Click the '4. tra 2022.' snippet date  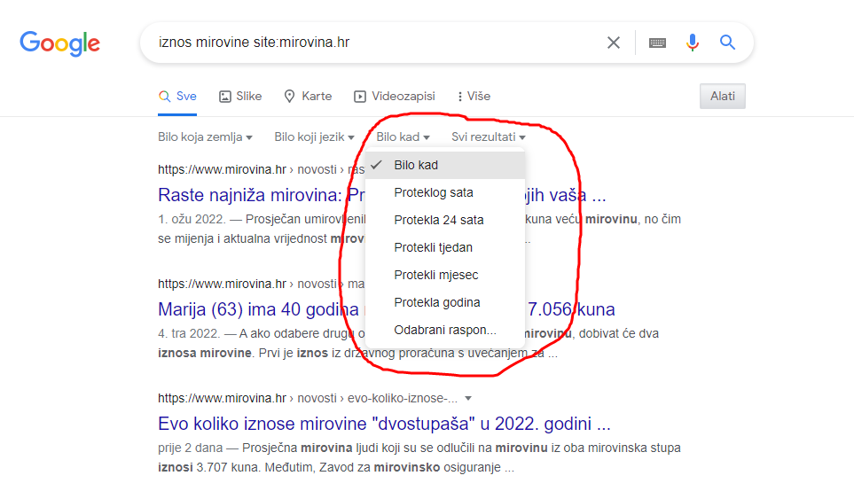pyautogui.click(x=189, y=333)
